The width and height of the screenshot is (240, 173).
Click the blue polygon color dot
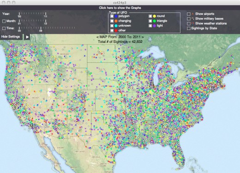(x=116, y=16)
